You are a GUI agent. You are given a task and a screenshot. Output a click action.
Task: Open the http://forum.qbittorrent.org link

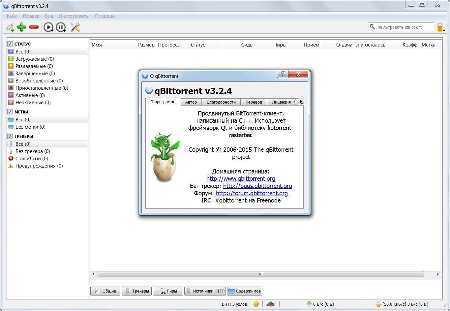(252, 193)
